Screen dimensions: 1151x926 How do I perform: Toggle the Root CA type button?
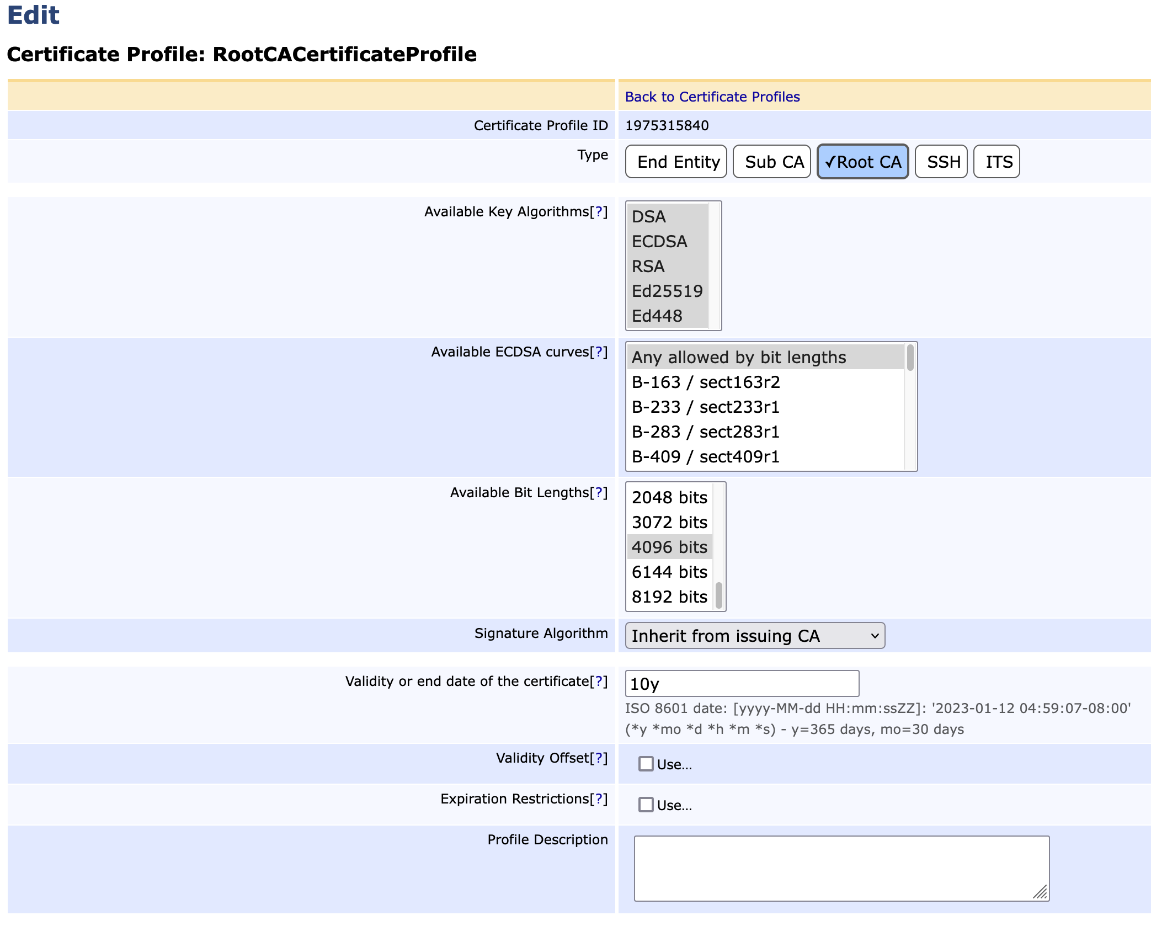point(862,162)
